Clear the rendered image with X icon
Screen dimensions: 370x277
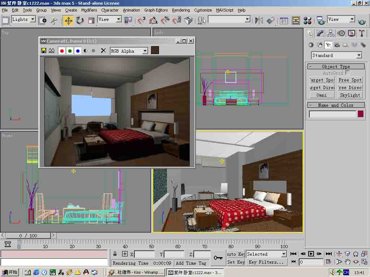tap(103, 51)
